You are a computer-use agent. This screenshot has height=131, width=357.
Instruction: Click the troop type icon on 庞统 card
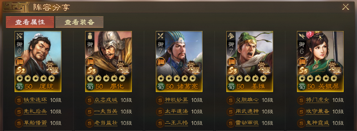(19, 36)
